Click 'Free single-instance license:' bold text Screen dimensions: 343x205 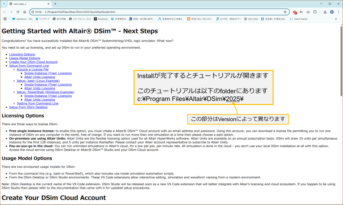click(x=32, y=131)
